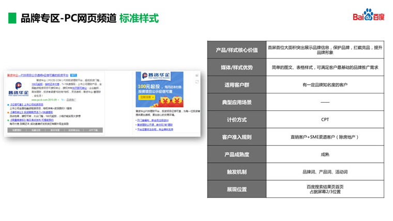Screen dimensions: 393x221
Task: Select the 典型应用场景 header cell
Action: point(237,102)
